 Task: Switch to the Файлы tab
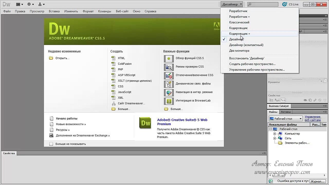tap(273, 112)
